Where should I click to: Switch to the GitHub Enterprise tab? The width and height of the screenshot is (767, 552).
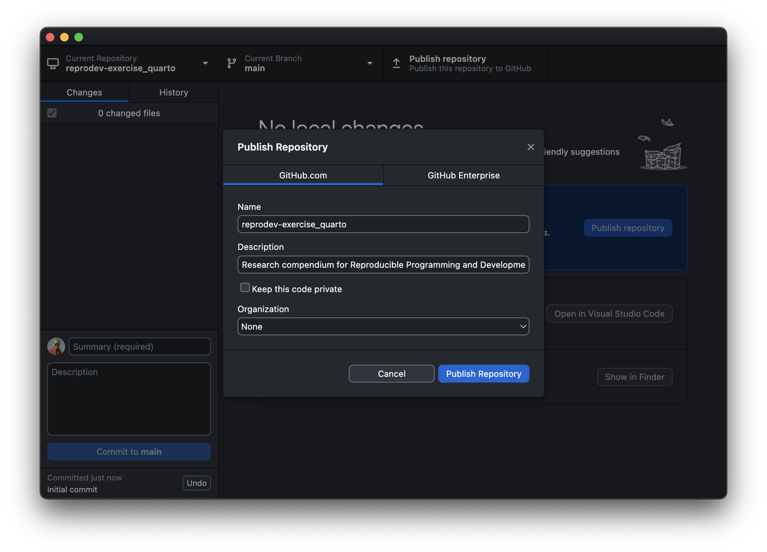pyautogui.click(x=464, y=175)
